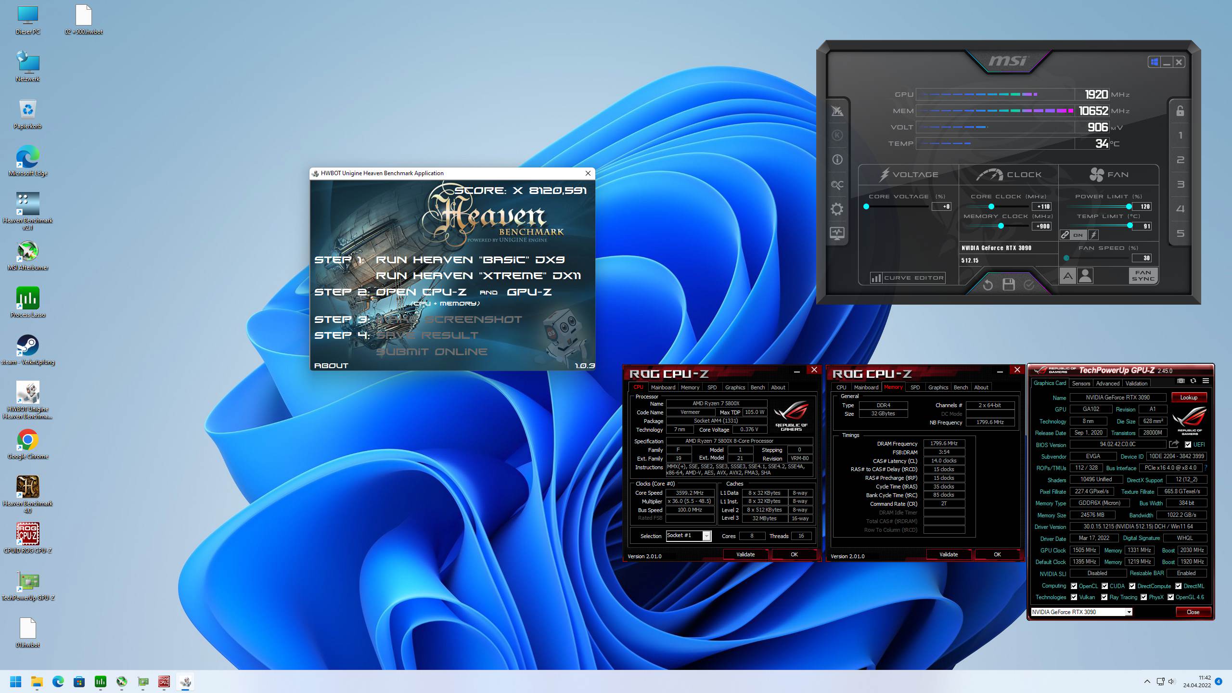Click the Afterburner Kombustor K icon
Screen dimensions: 1232x693
click(x=837, y=135)
